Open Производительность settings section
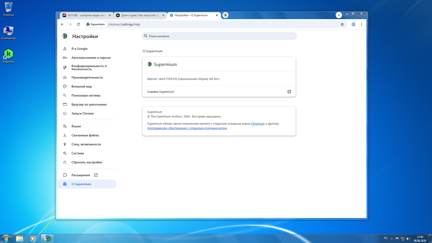This screenshot has height=243, width=432. click(87, 77)
